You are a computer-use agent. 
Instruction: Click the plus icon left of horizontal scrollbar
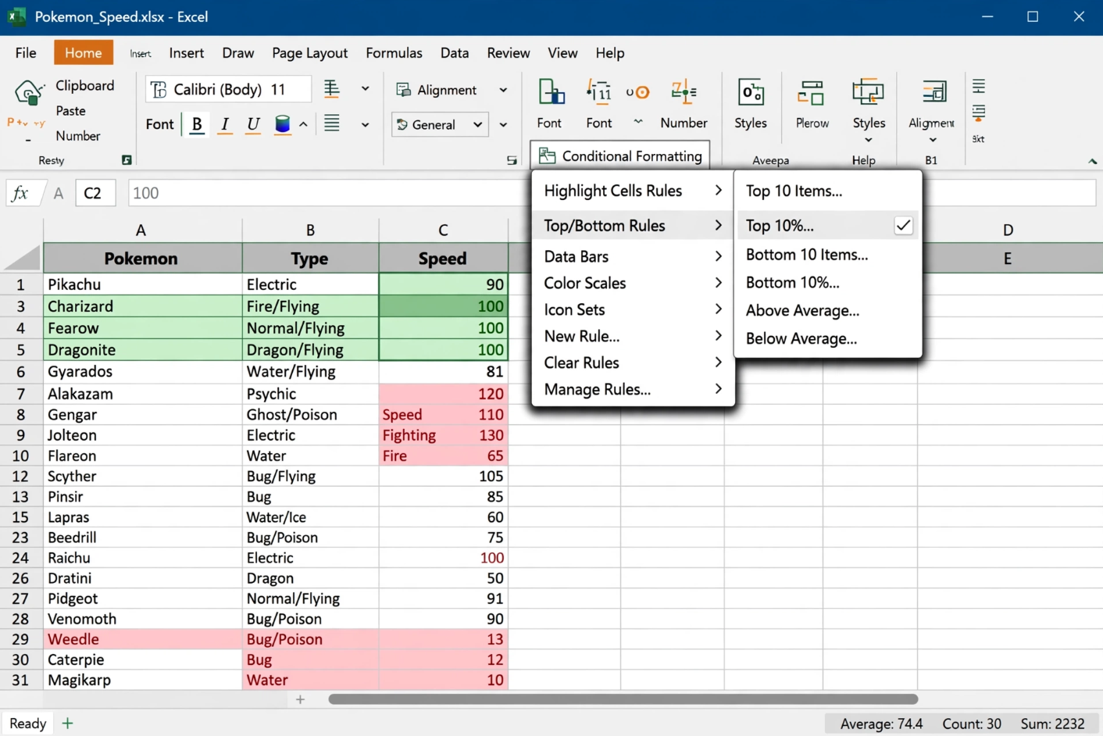pyautogui.click(x=300, y=699)
